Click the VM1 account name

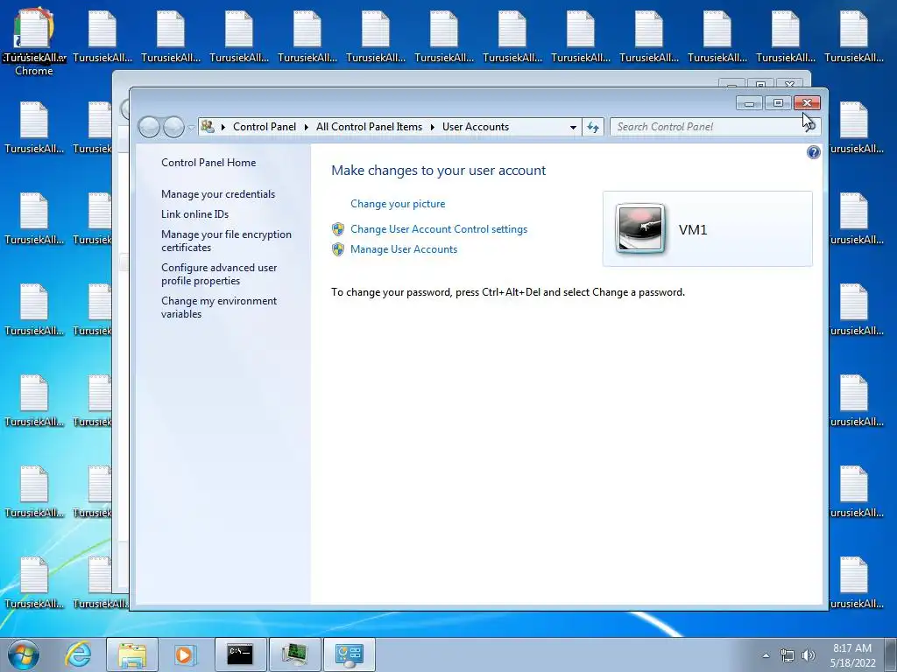[693, 230]
